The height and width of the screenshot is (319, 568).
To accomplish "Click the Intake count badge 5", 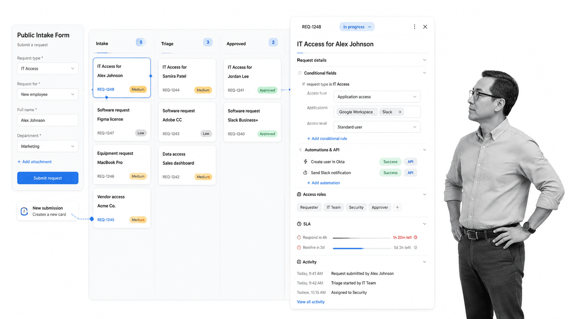I will coord(141,42).
